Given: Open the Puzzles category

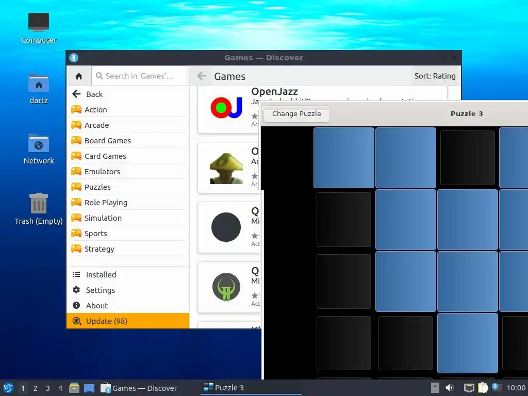Looking at the screenshot, I should (x=128, y=187).
